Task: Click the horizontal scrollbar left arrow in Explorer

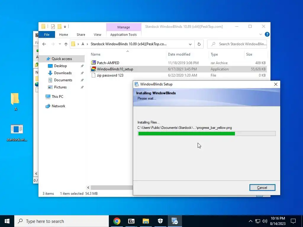Action: click(88, 188)
